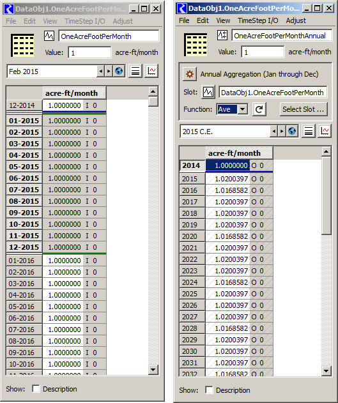The image size is (338, 403).
Task: Expand the Function Ave dropdown
Action: pyautogui.click(x=243, y=109)
